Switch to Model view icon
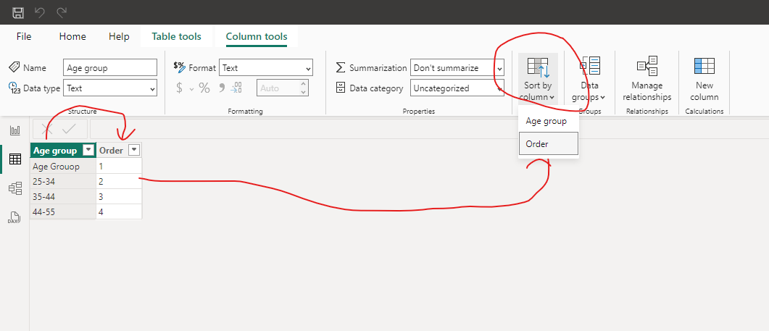This screenshot has width=769, height=331. 15,188
